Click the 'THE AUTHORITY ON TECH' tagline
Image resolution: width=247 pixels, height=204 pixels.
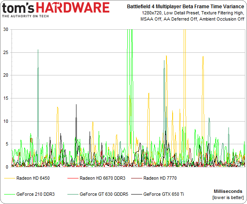25,16
